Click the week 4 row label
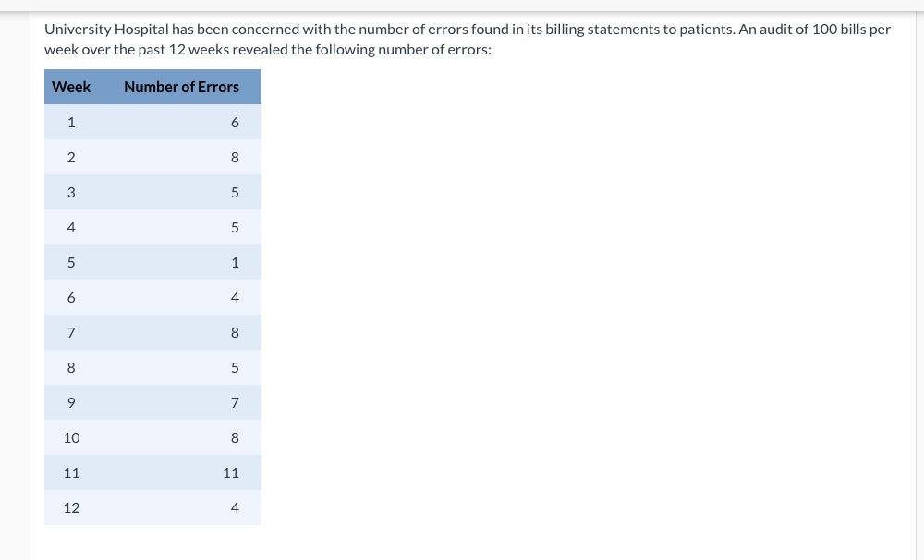This screenshot has height=560, width=924. 71,227
